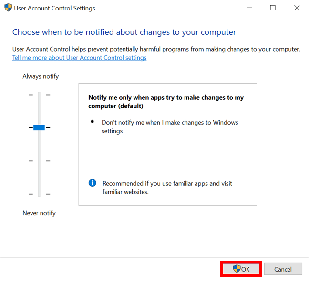Confirm settings with the OK button
Screen dimensions: 309x283
(x=241, y=269)
